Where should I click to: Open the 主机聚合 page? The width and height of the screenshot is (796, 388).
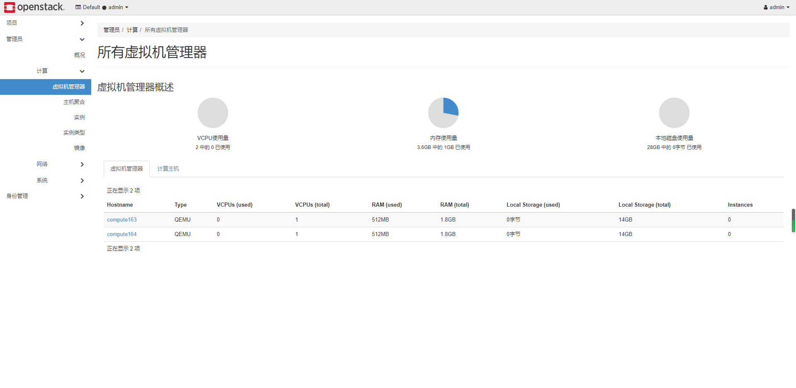[x=74, y=101]
